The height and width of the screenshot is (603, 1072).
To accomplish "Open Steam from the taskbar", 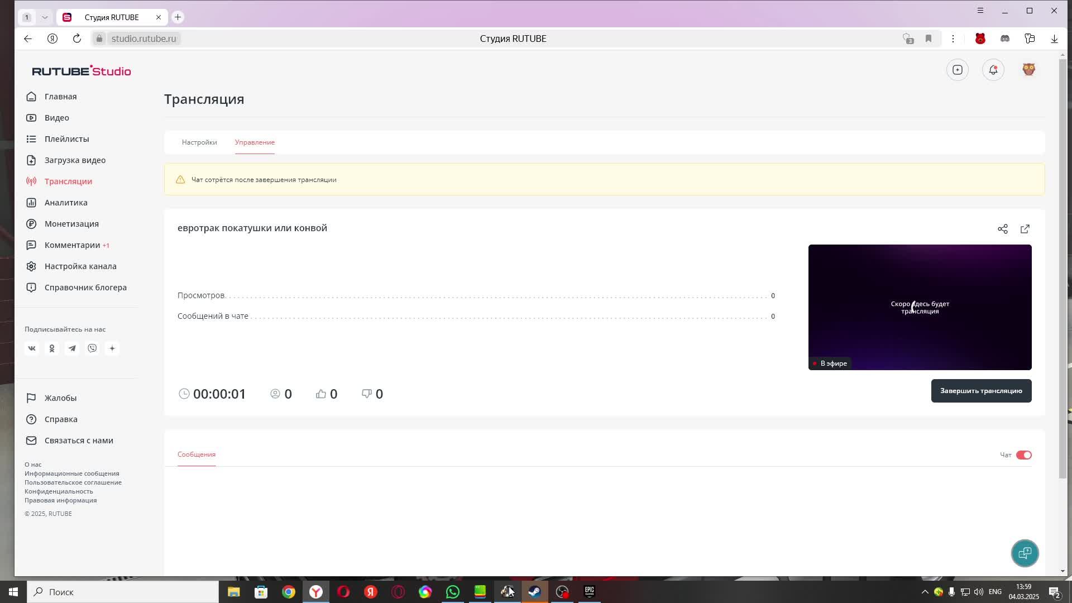I will [x=534, y=592].
